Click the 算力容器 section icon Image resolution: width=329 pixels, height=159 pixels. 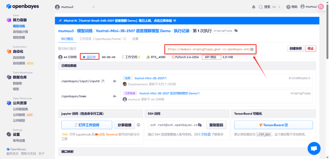(x=9, y=20)
